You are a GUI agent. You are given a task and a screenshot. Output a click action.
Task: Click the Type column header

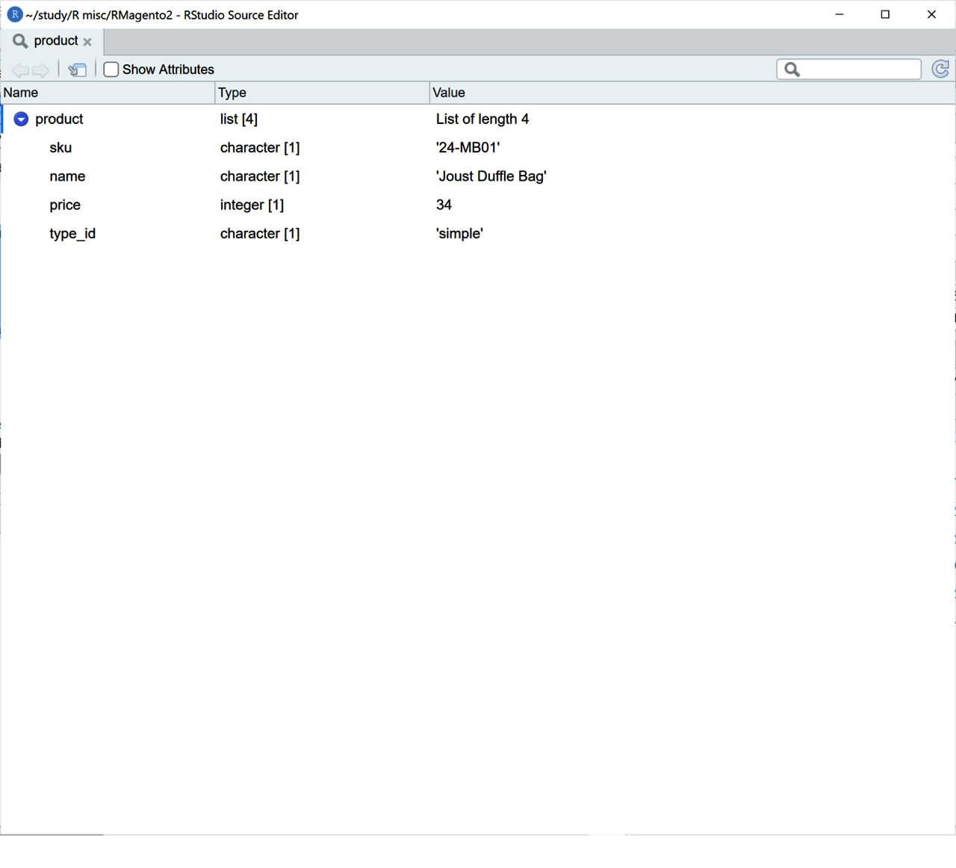(232, 93)
